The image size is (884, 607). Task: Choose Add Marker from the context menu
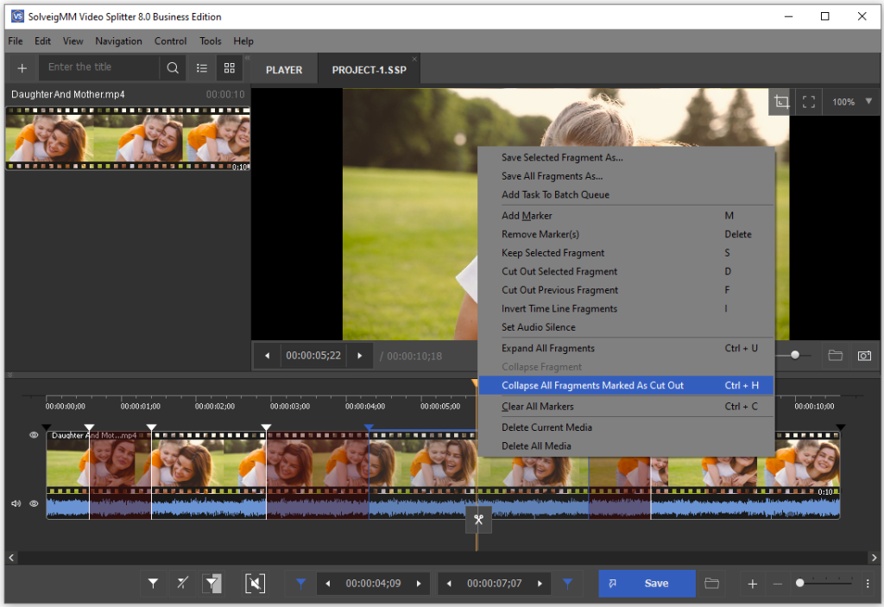(527, 215)
